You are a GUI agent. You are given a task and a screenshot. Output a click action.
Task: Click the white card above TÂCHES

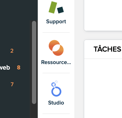(103, 15)
